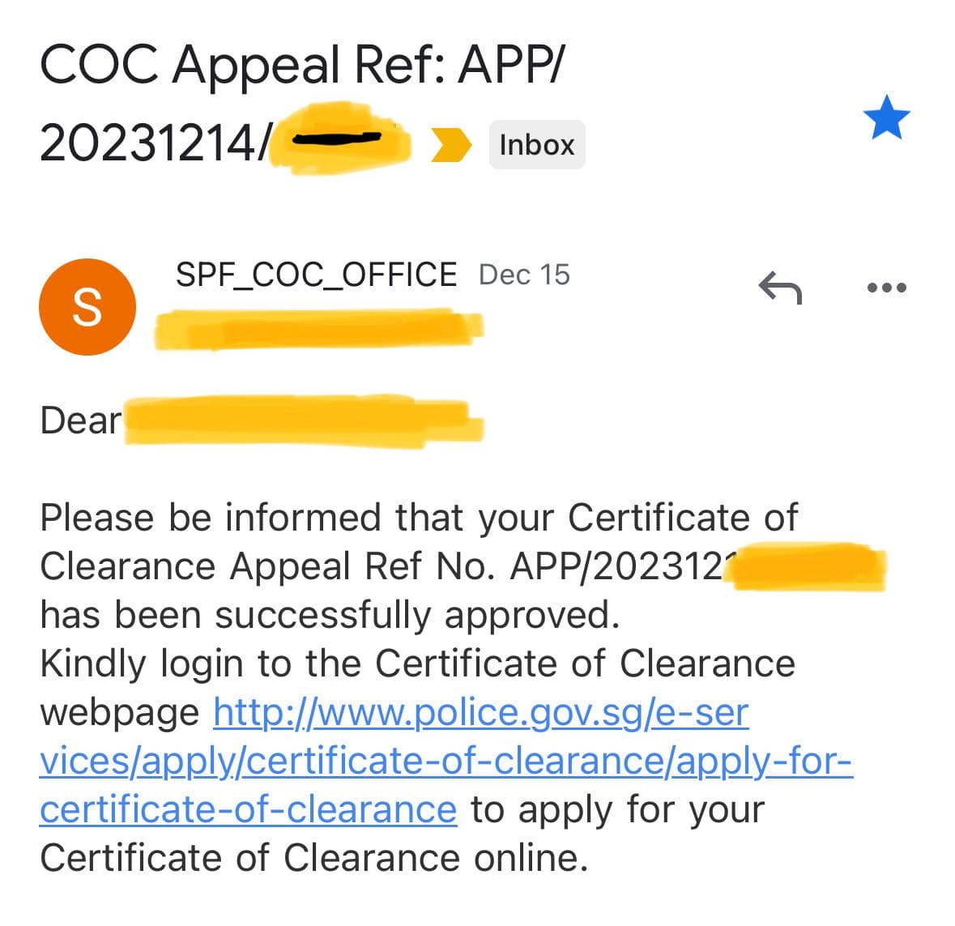Image resolution: width=955 pixels, height=926 pixels.
Task: Click the 'Please be informed' opening sentence
Action: coord(418,518)
